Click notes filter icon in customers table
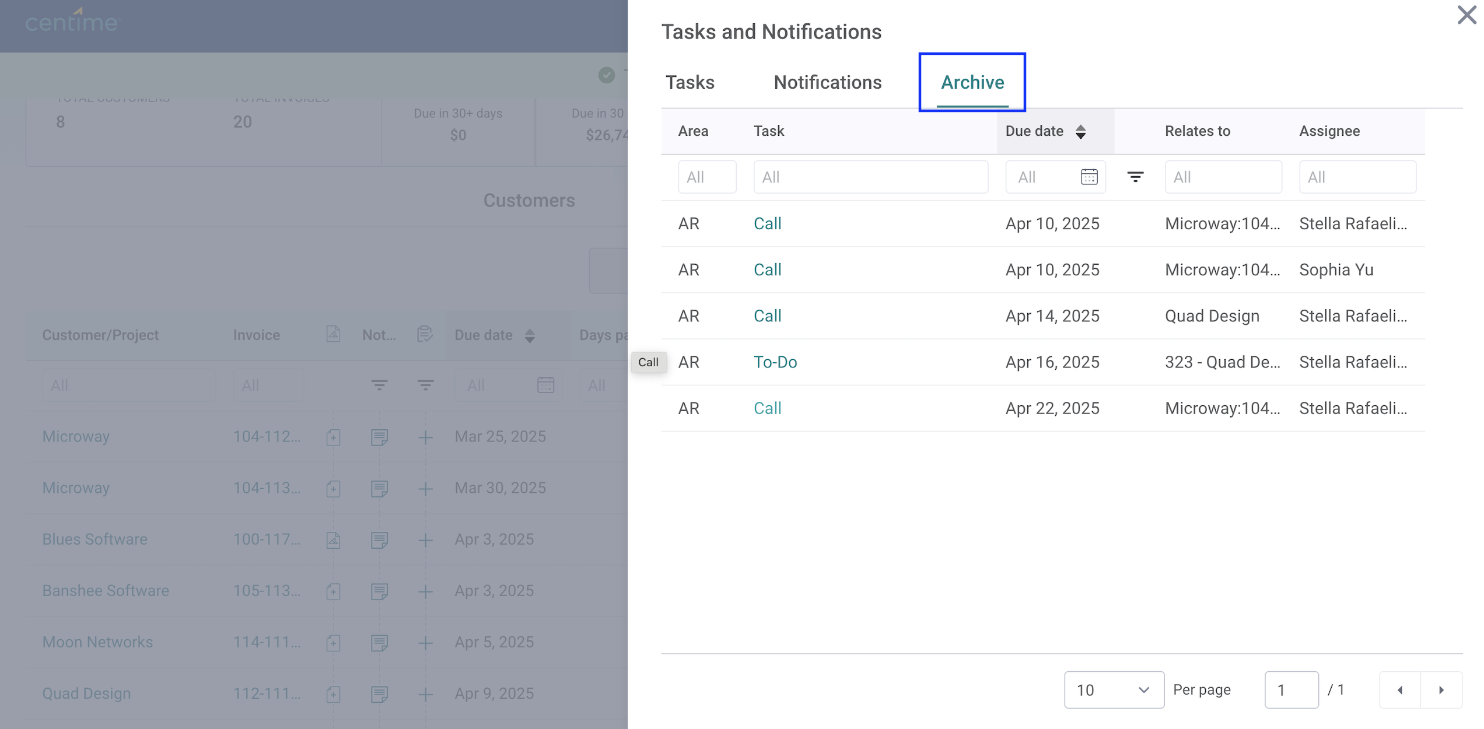 (x=379, y=385)
